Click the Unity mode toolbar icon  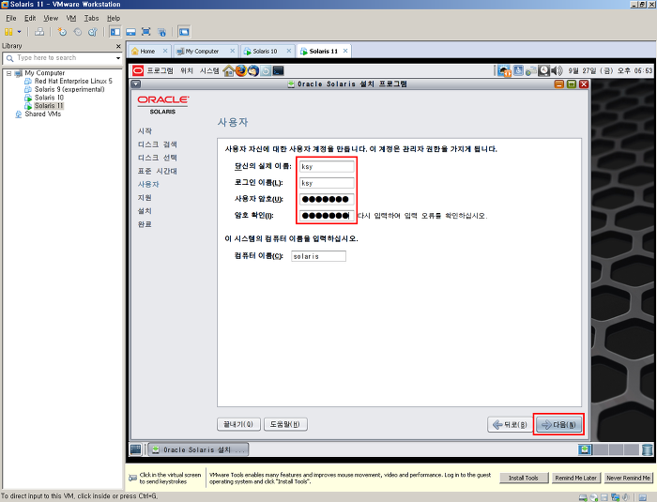(x=161, y=32)
